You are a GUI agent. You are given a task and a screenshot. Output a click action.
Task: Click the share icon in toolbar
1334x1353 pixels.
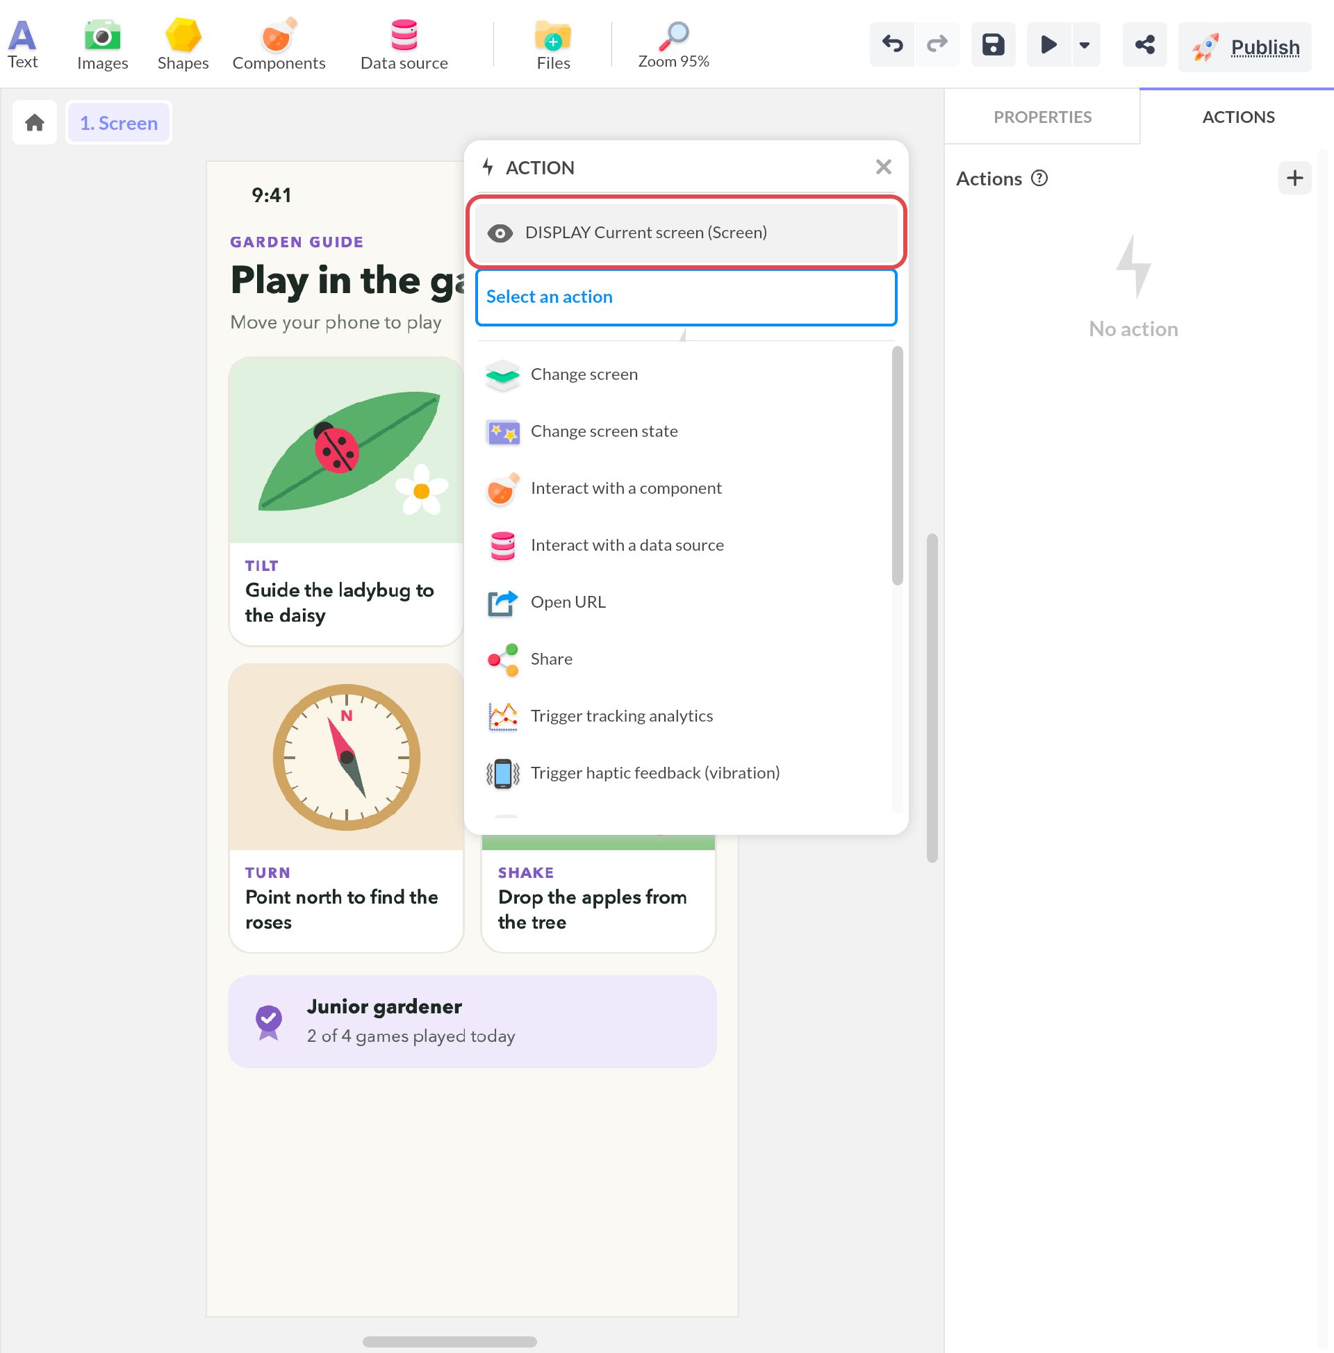(1144, 45)
